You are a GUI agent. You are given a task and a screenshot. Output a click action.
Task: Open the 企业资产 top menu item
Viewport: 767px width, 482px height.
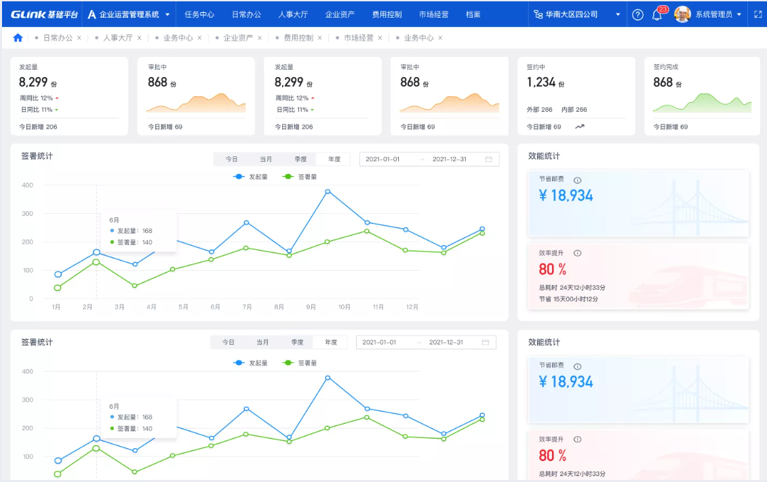point(340,15)
